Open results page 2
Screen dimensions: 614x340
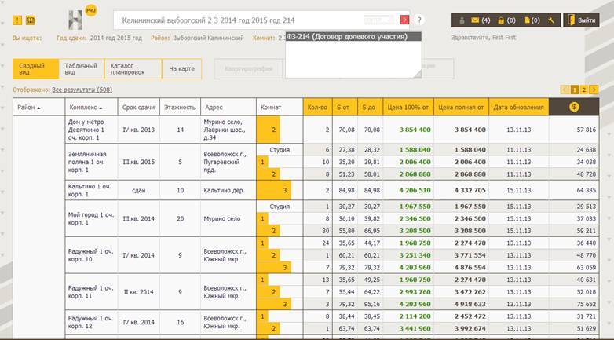(x=584, y=90)
